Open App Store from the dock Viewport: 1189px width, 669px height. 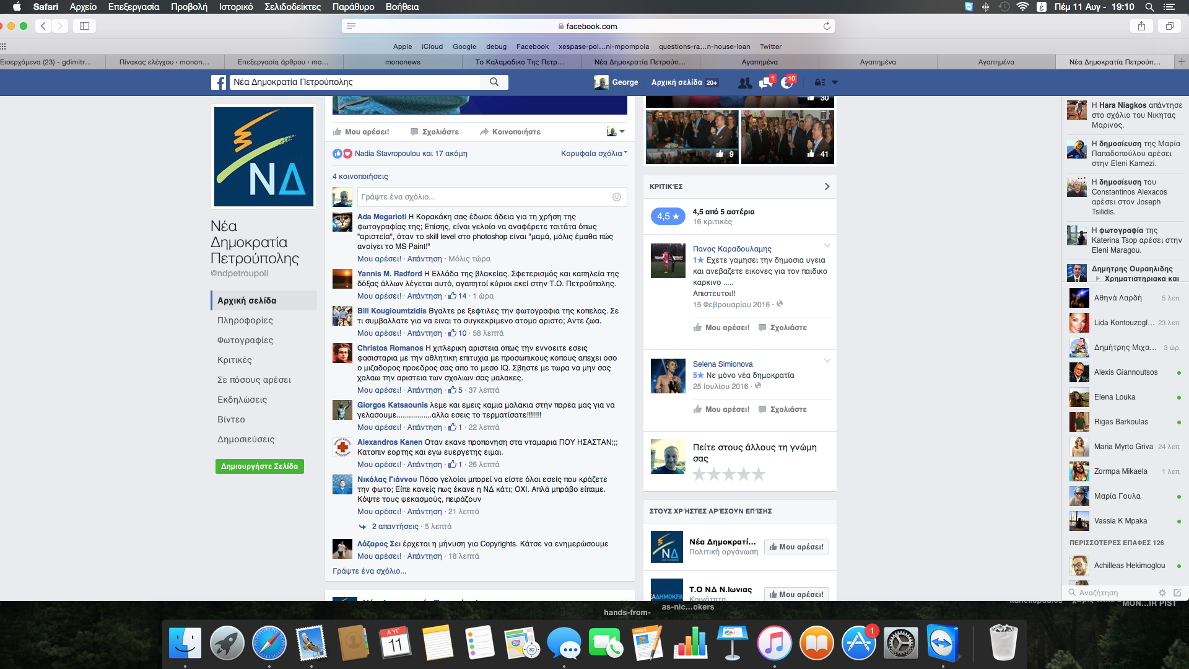859,643
